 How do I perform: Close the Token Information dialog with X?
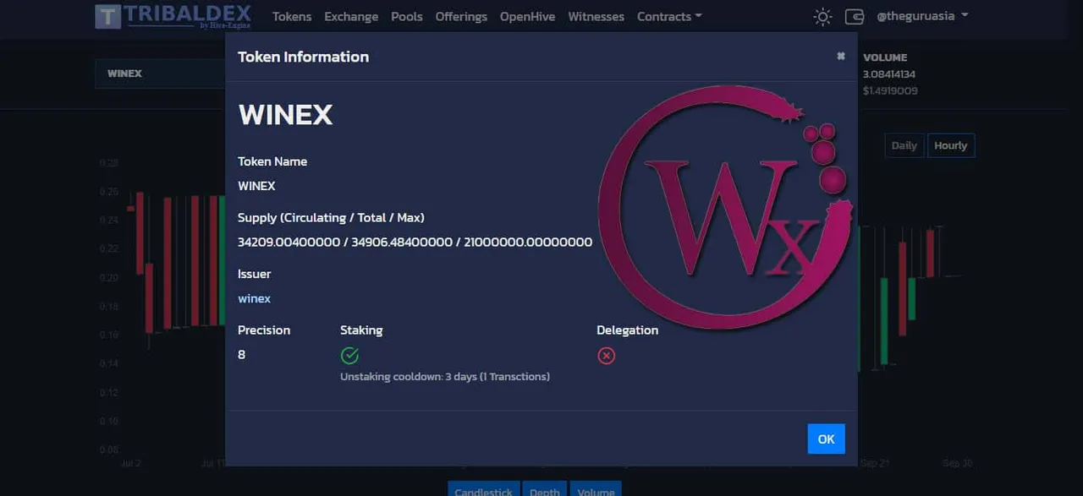[840, 56]
